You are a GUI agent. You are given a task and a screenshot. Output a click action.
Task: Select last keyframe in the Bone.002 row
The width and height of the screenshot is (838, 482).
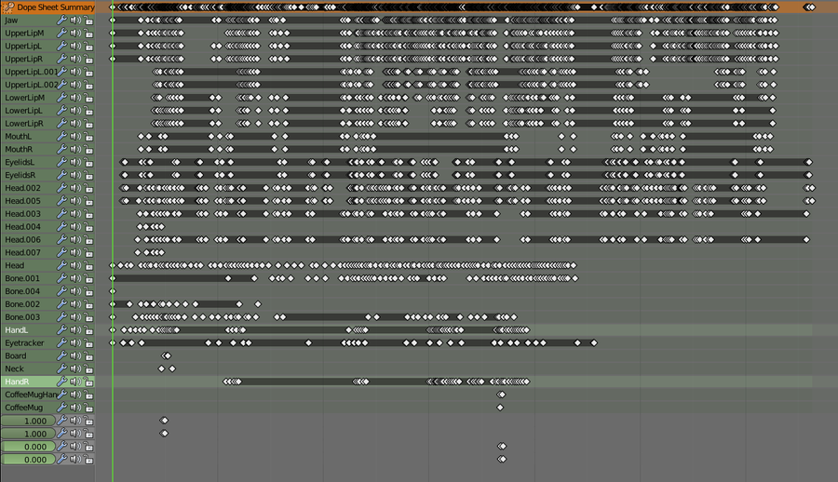(x=258, y=304)
